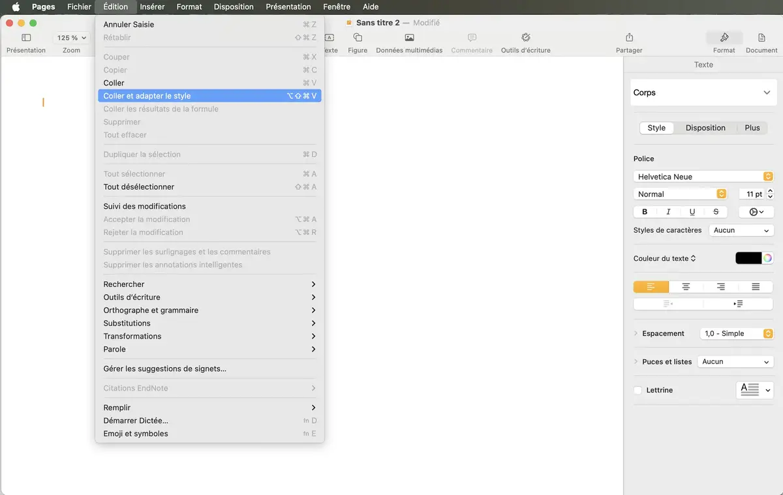This screenshot has width=783, height=495.
Task: Click the Outils d'écriture toolbar icon
Action: pos(525,38)
